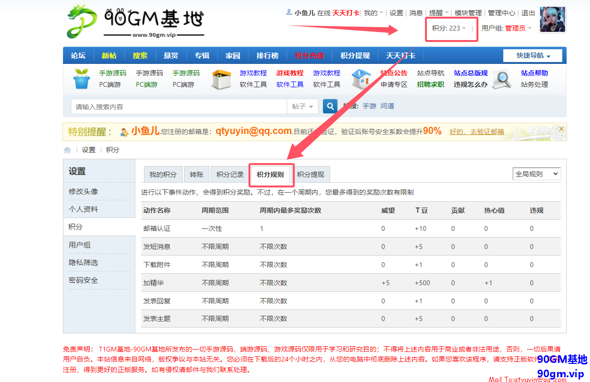
Task: Click the blue search magnifier button
Action: point(330,106)
